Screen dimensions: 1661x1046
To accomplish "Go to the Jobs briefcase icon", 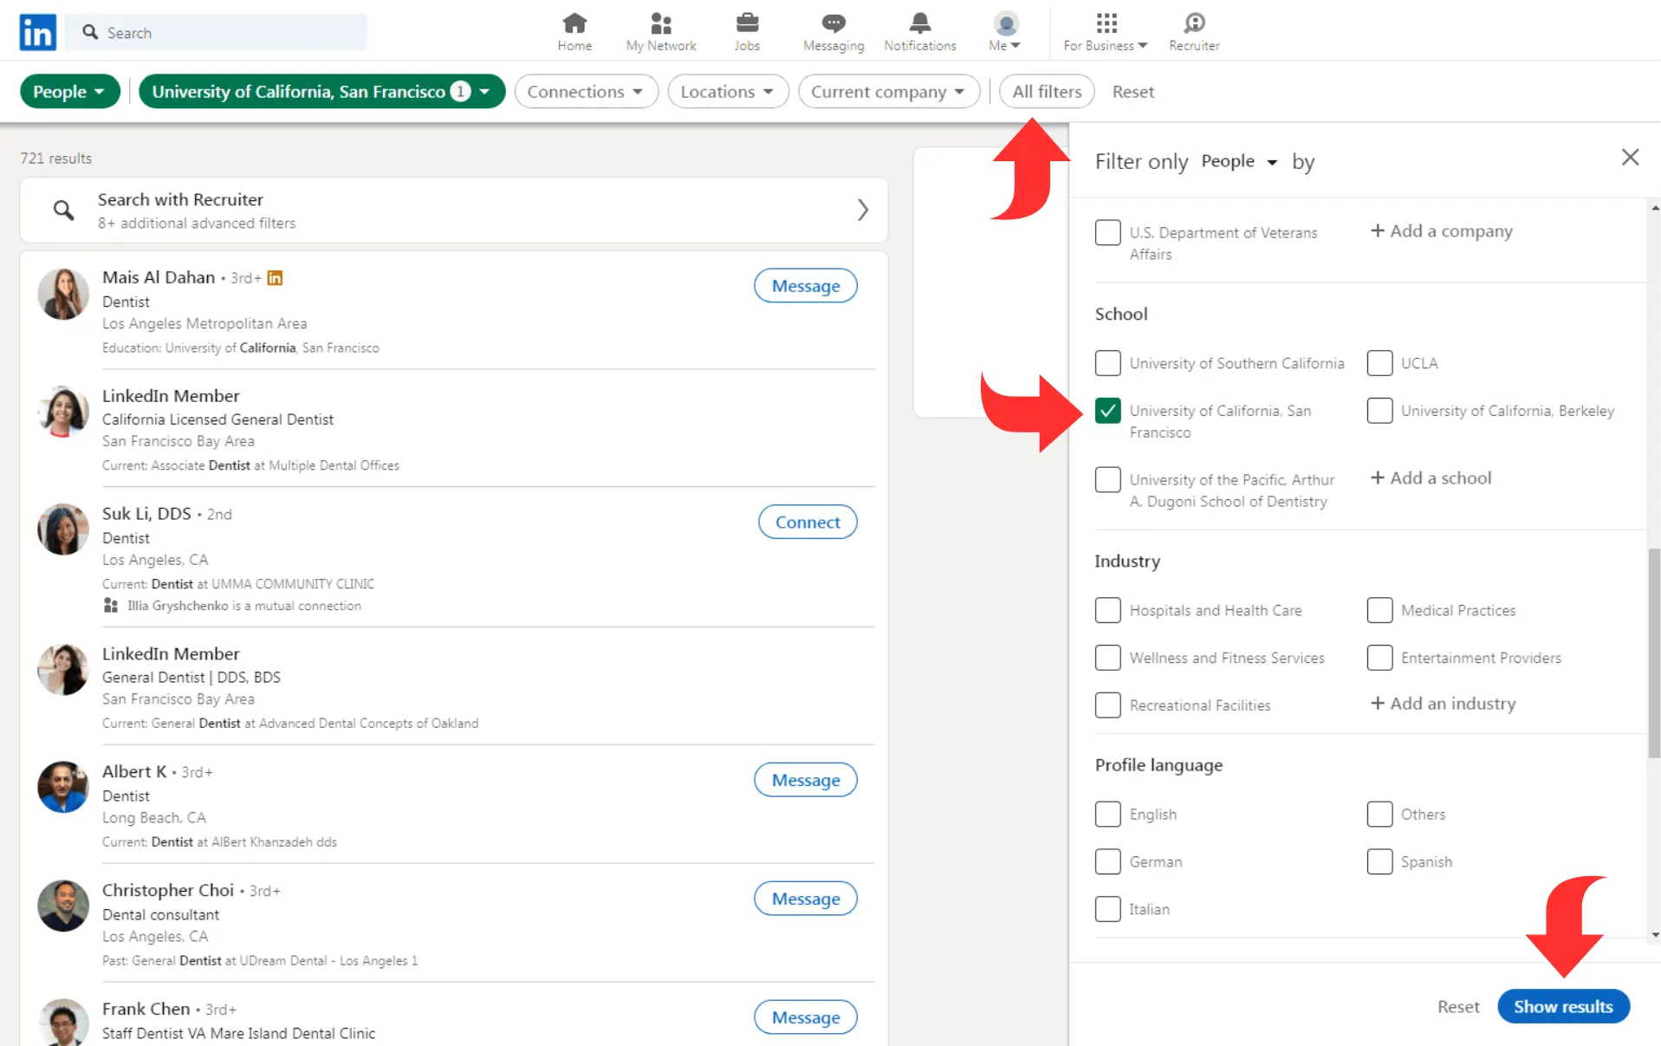I will tap(747, 23).
